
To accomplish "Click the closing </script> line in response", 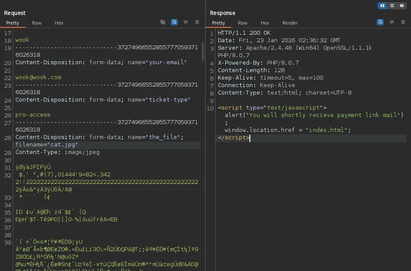I will click(x=234, y=138).
